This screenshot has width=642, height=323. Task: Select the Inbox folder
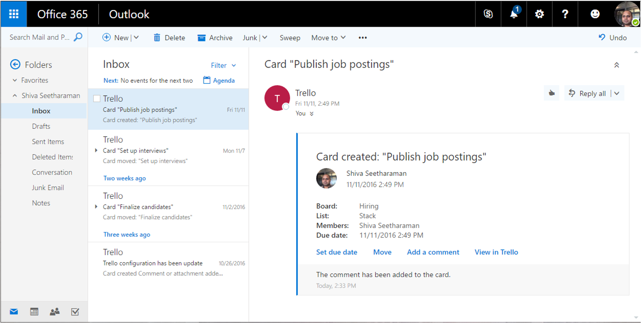coord(44,111)
